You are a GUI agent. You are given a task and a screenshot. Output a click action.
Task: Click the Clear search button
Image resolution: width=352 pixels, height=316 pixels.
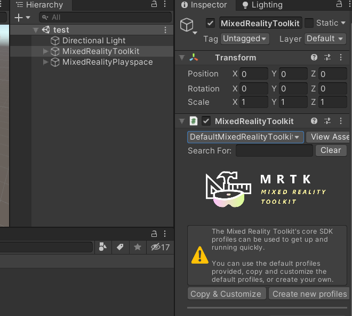coord(331,150)
